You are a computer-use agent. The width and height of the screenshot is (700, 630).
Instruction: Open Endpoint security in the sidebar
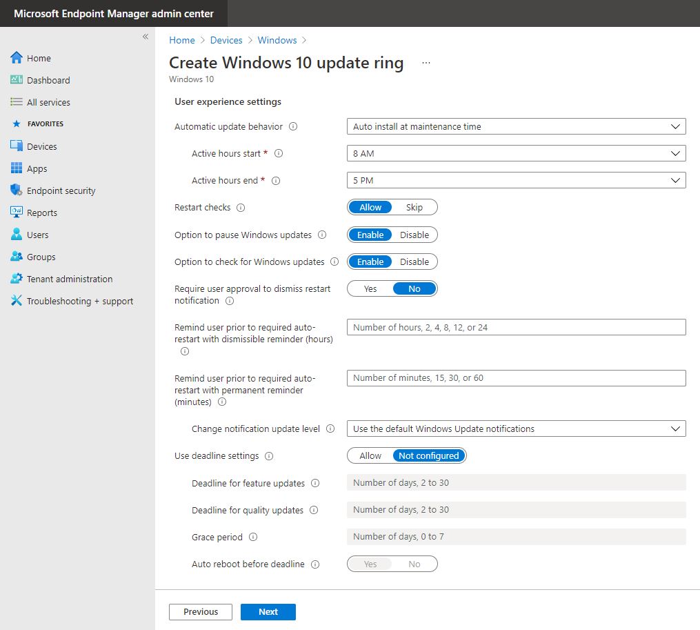pyautogui.click(x=61, y=190)
